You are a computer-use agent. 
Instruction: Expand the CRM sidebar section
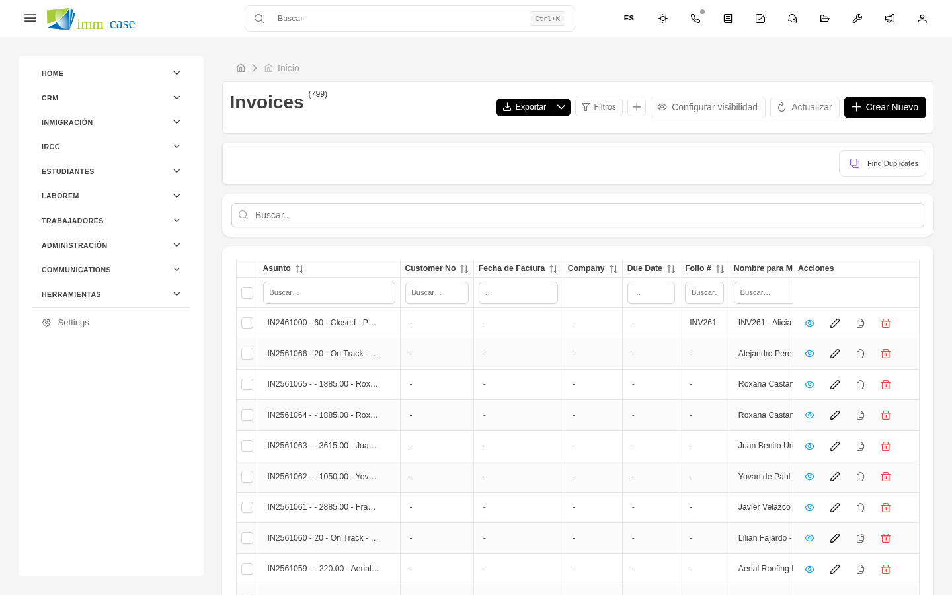(x=111, y=98)
